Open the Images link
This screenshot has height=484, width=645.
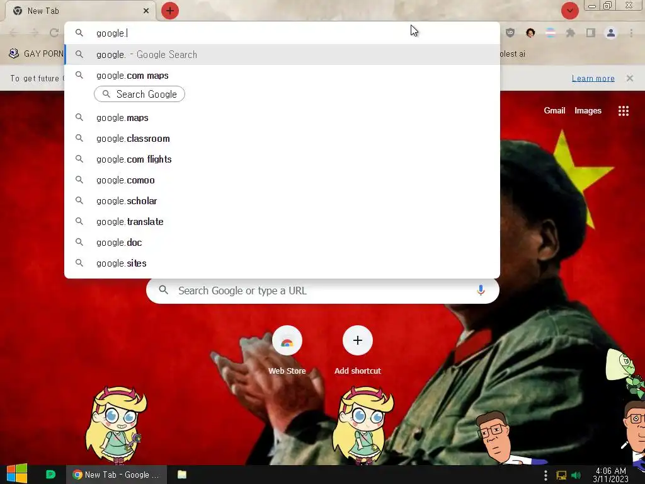588,110
